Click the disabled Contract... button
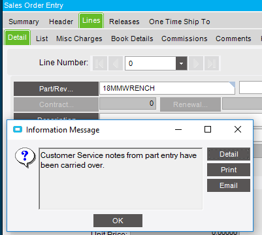Screen dimensions: 262x235 click(x=56, y=104)
